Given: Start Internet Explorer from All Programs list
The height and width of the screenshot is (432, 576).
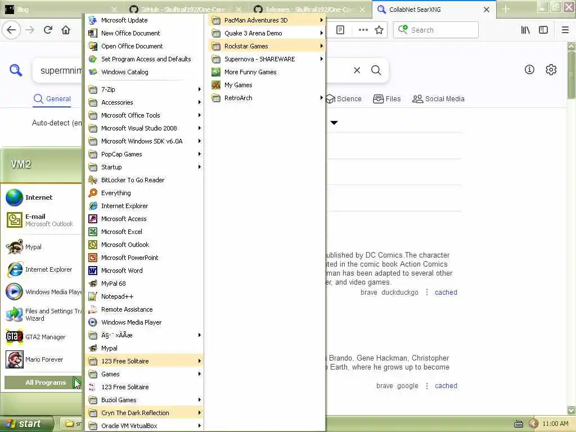Looking at the screenshot, I should 144,206.
